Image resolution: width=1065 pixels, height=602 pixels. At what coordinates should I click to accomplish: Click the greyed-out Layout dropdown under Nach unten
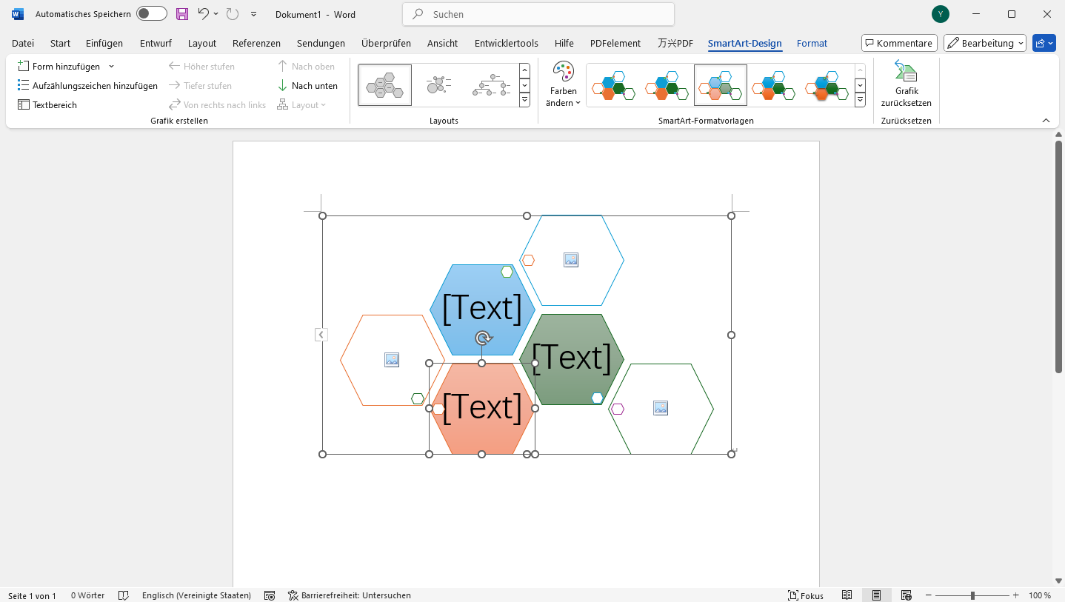(301, 104)
